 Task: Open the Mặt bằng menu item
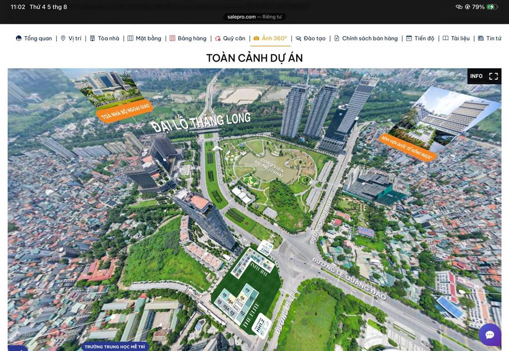coord(145,38)
